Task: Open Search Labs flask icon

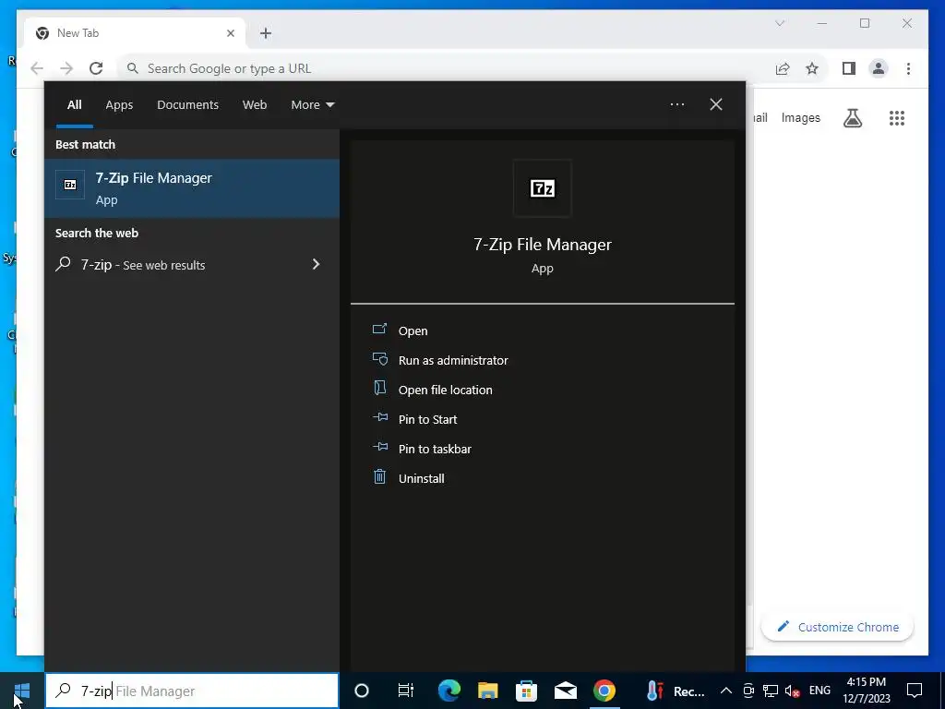Action: pyautogui.click(x=852, y=118)
